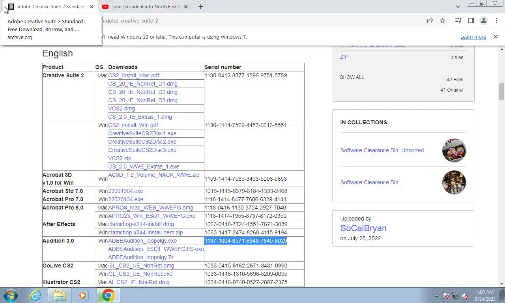Download CreativeSuiteCS2Disc1.exe

coord(142,133)
